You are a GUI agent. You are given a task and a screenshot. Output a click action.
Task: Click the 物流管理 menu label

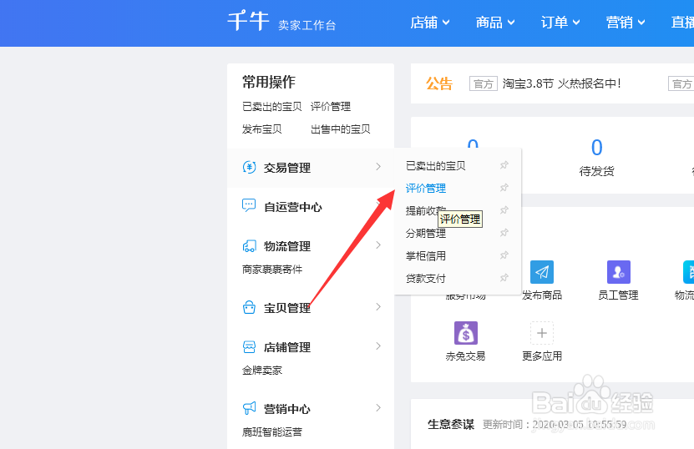click(x=287, y=246)
